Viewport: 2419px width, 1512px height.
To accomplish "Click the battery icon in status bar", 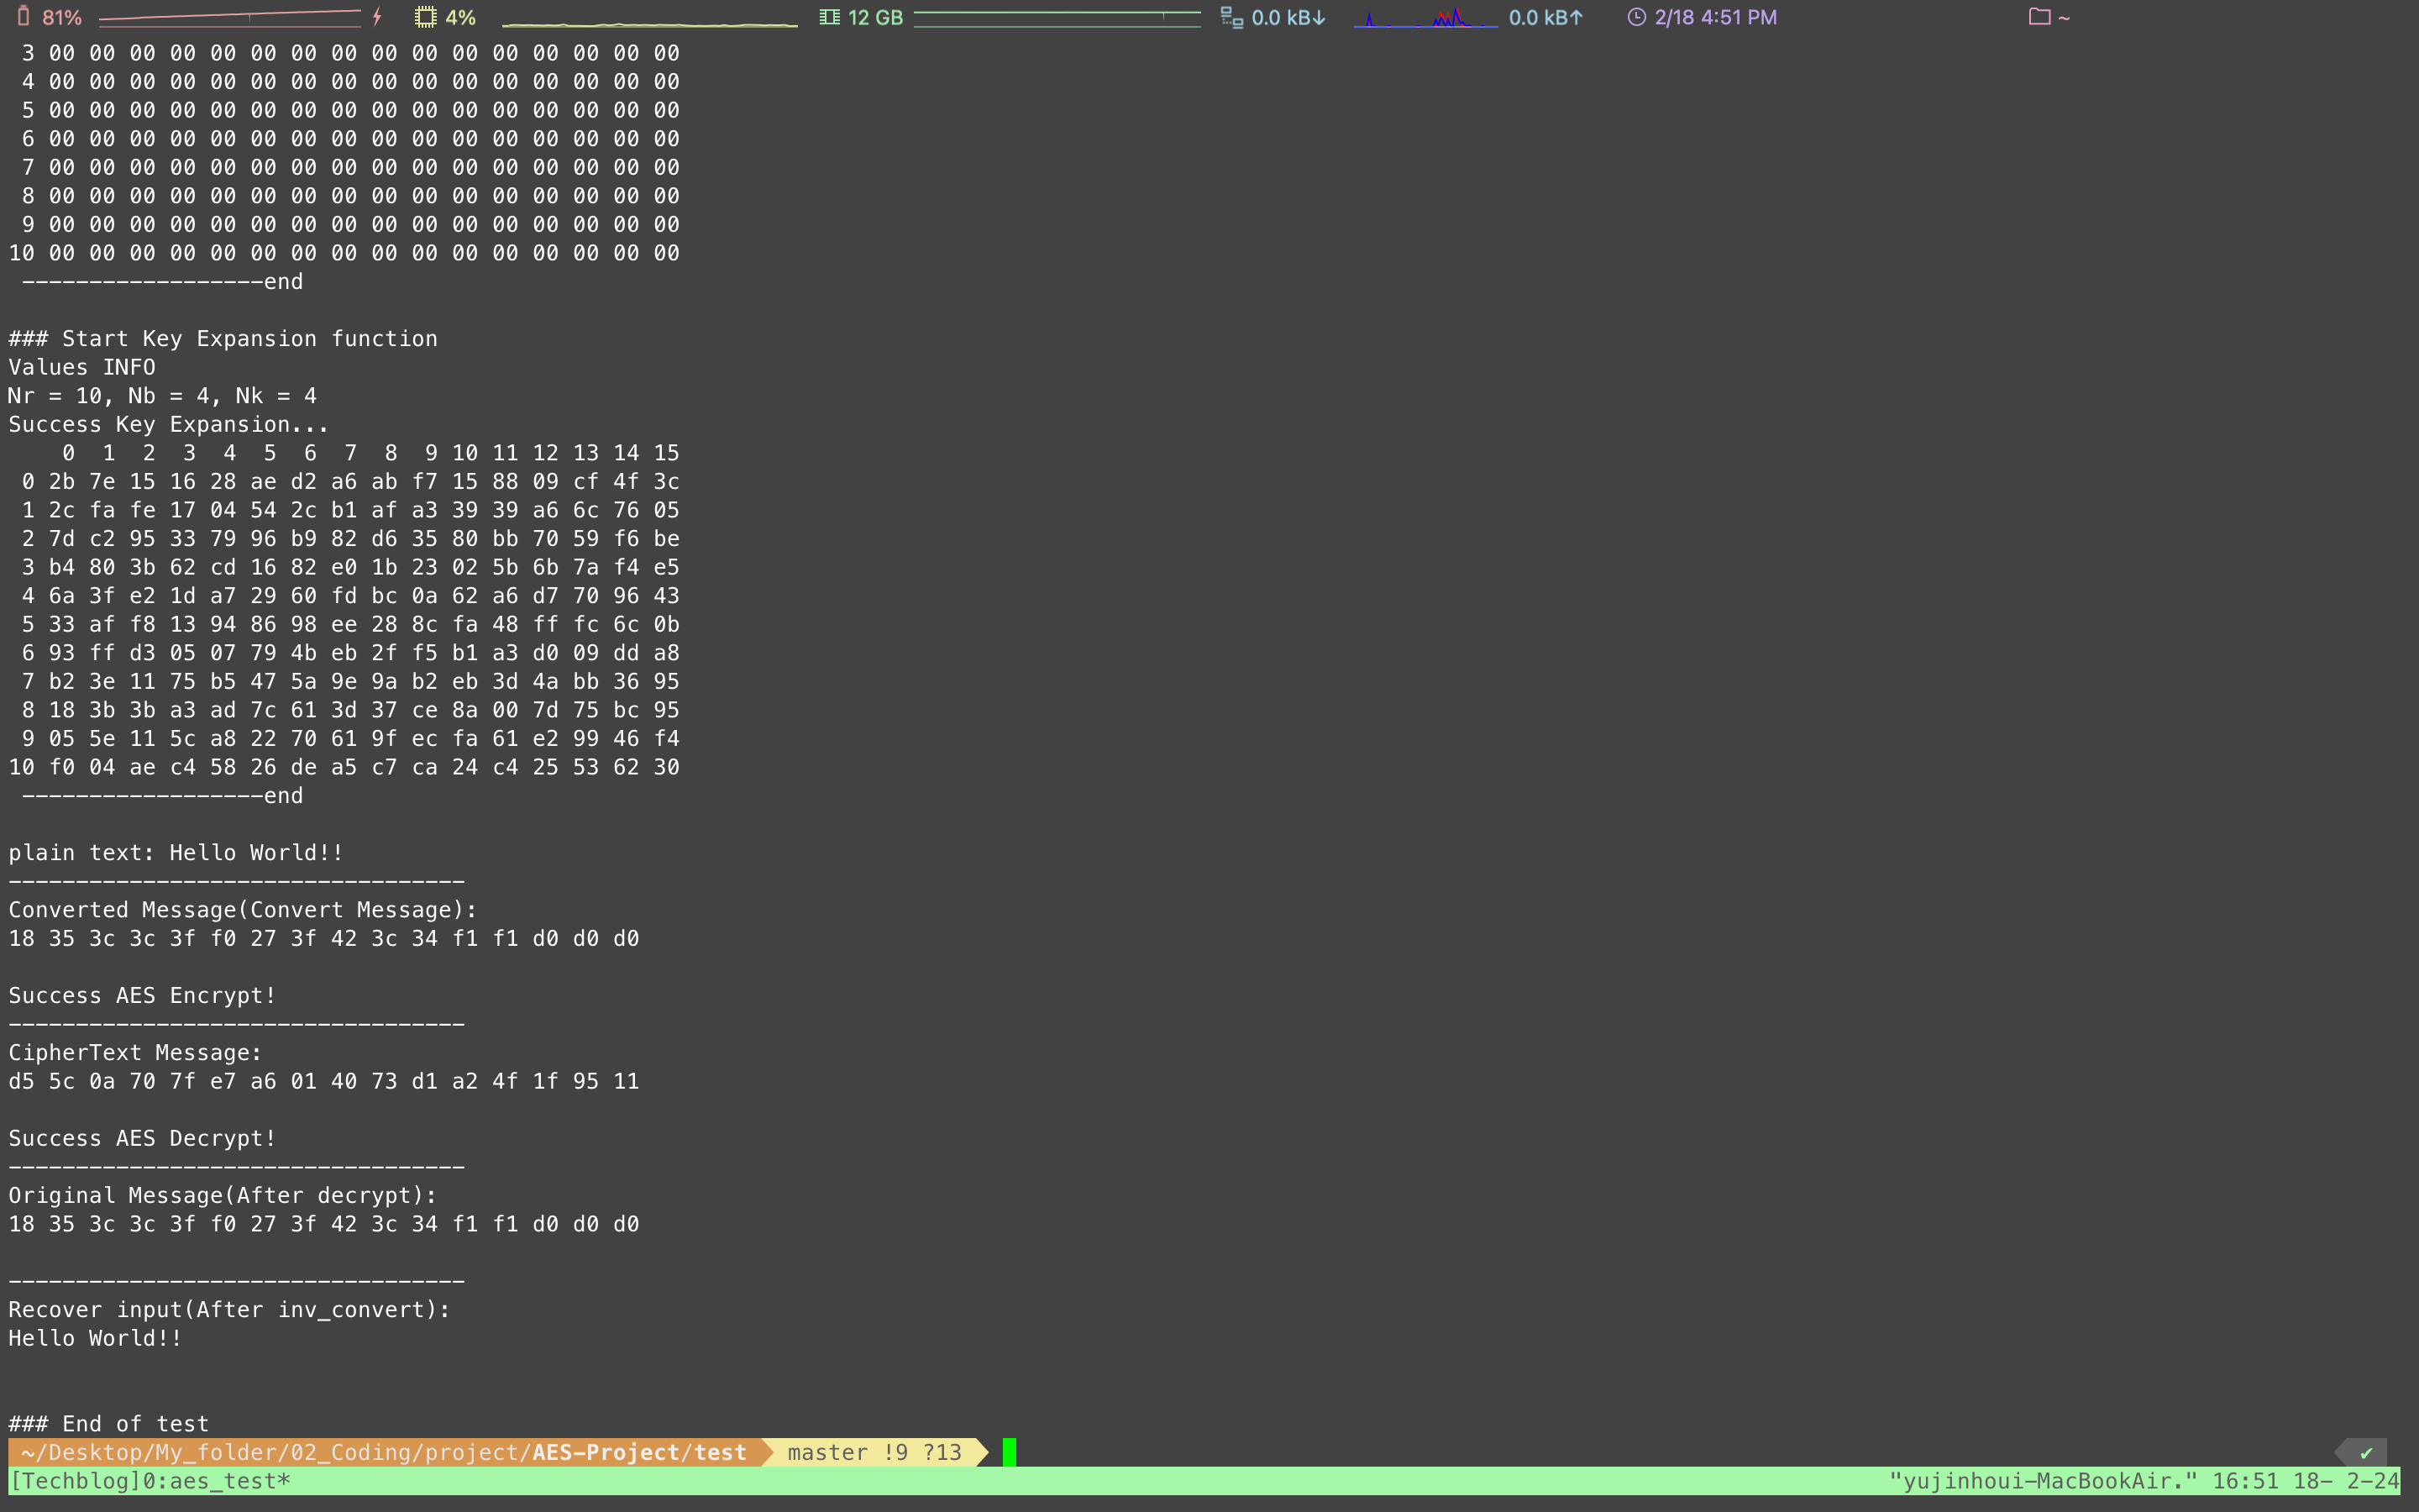I will [x=23, y=17].
